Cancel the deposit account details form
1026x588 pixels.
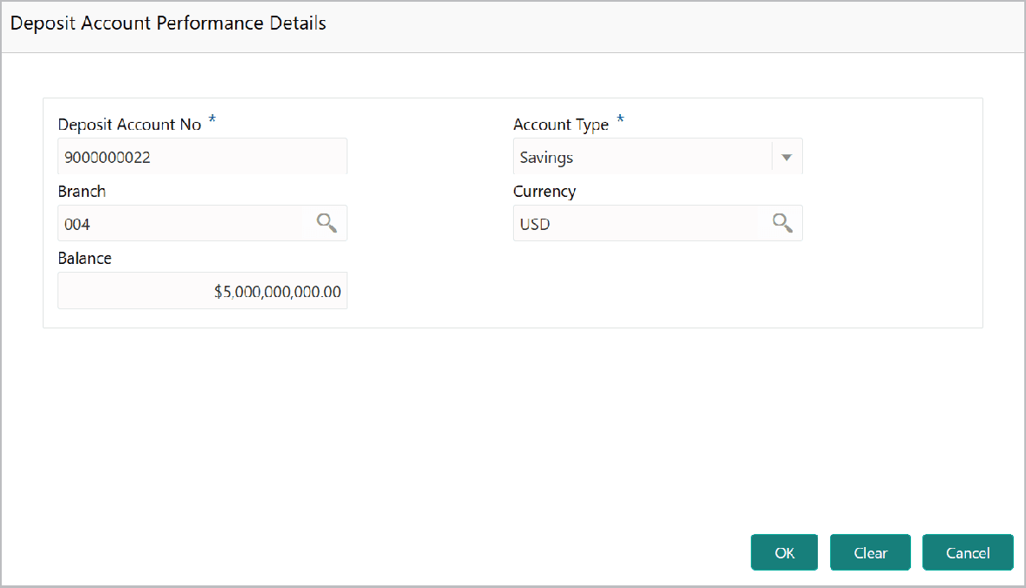pyautogui.click(x=967, y=552)
